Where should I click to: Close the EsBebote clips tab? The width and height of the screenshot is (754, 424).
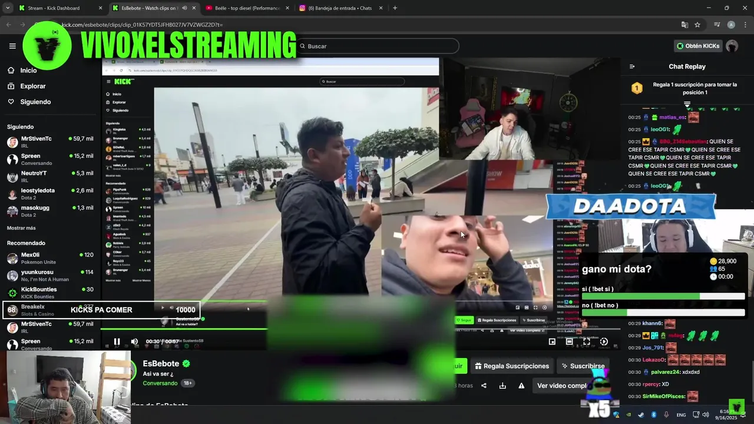point(194,8)
